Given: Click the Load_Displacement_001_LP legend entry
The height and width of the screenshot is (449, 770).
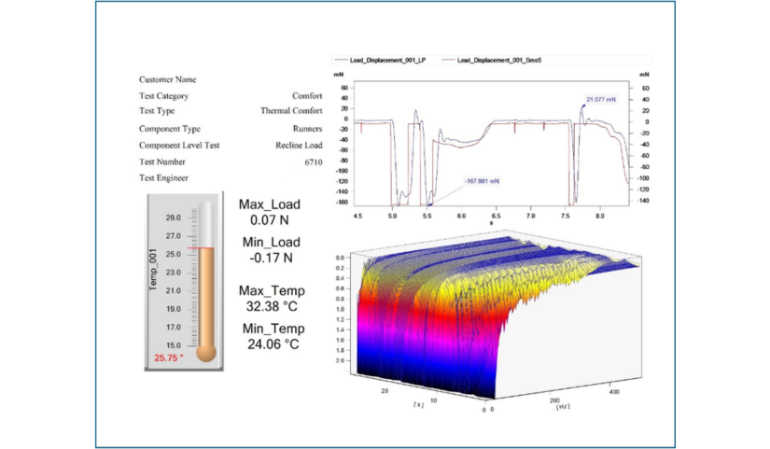Looking at the screenshot, I should (380, 60).
